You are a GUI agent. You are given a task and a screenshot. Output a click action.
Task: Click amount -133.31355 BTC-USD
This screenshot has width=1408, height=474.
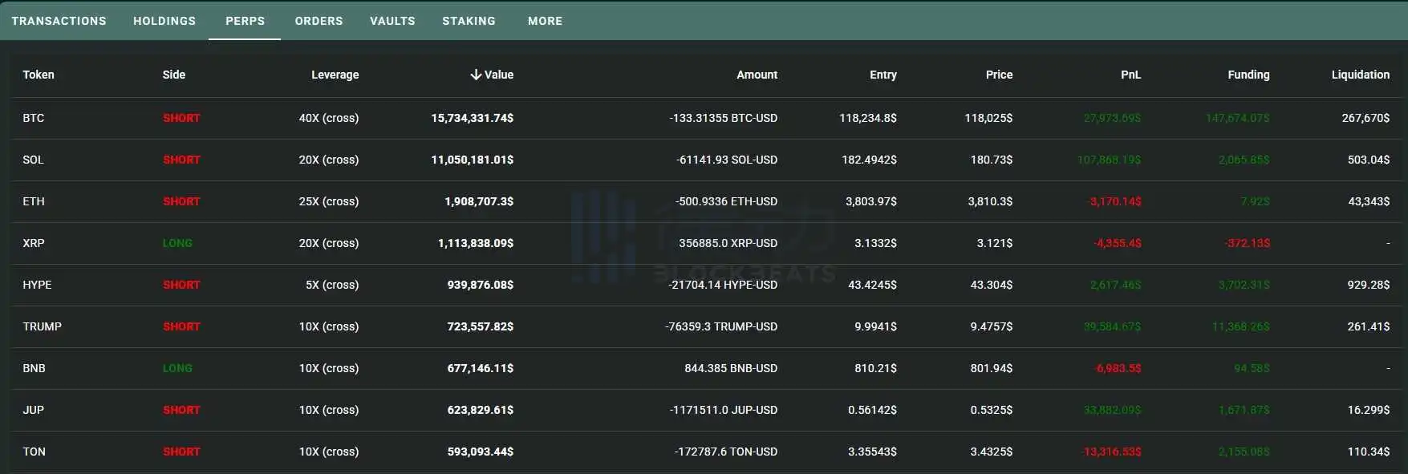[724, 118]
